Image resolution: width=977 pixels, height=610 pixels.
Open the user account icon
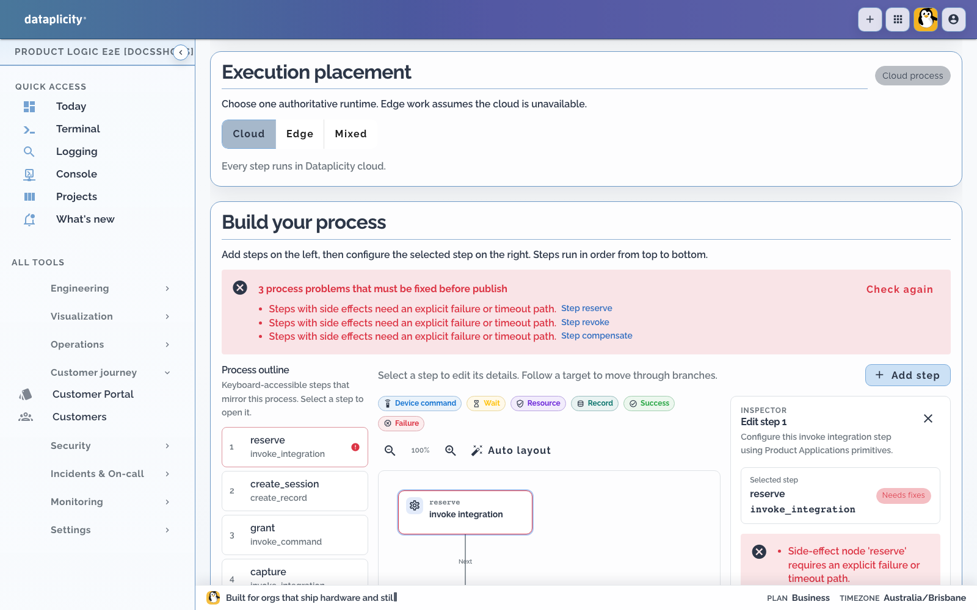pyautogui.click(x=954, y=20)
